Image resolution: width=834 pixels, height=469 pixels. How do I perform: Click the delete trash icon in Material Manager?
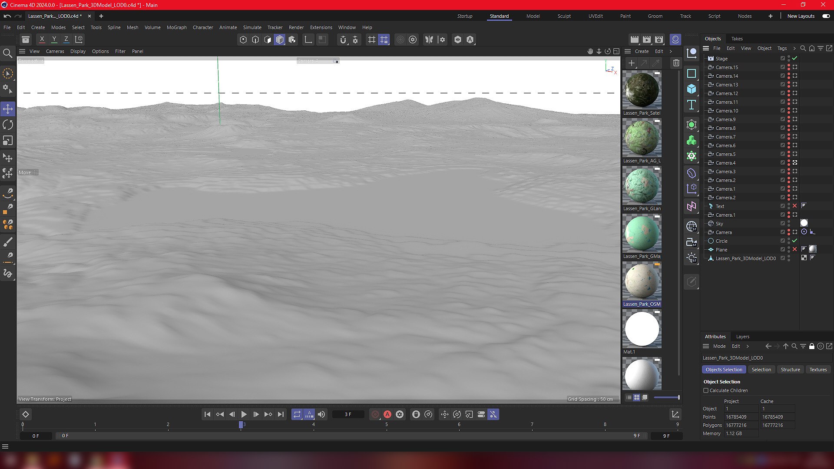676,63
